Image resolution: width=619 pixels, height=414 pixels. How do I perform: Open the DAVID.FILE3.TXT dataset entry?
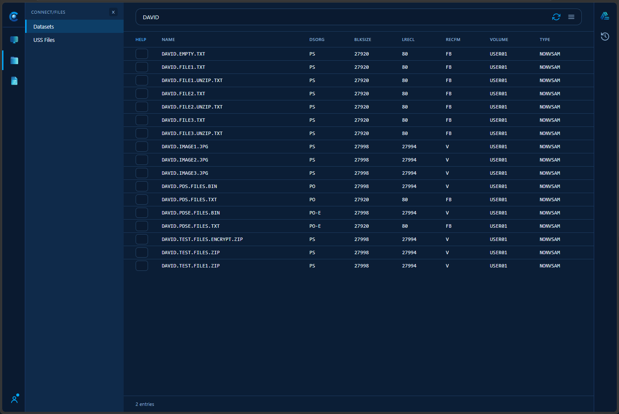(x=184, y=120)
